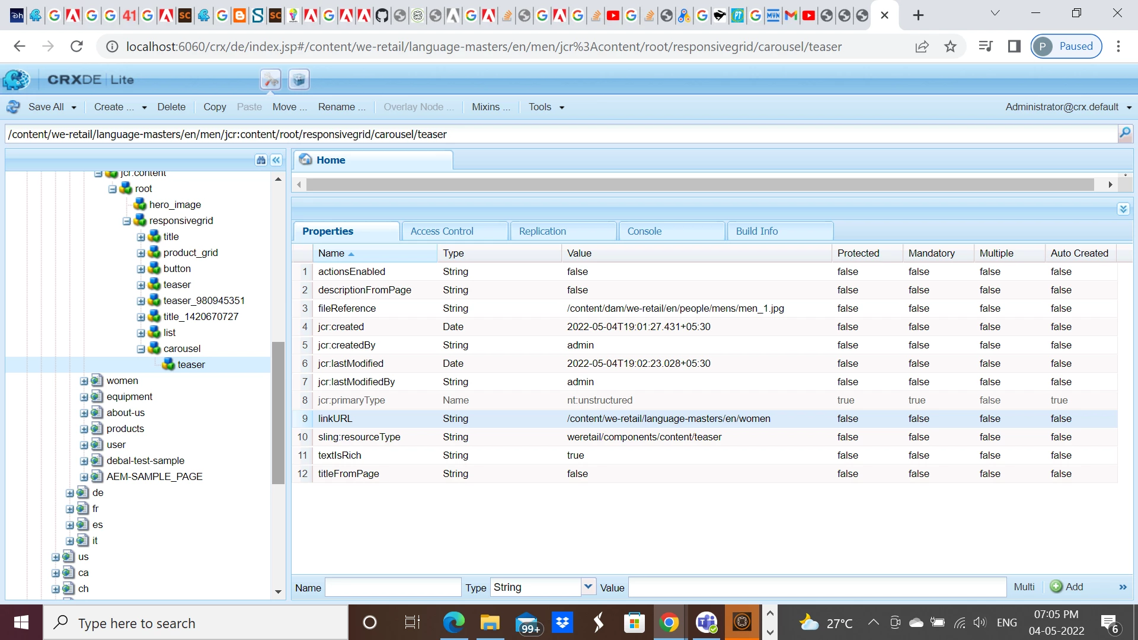Toggle the Multi value button
The image size is (1138, 640).
pyautogui.click(x=1024, y=587)
